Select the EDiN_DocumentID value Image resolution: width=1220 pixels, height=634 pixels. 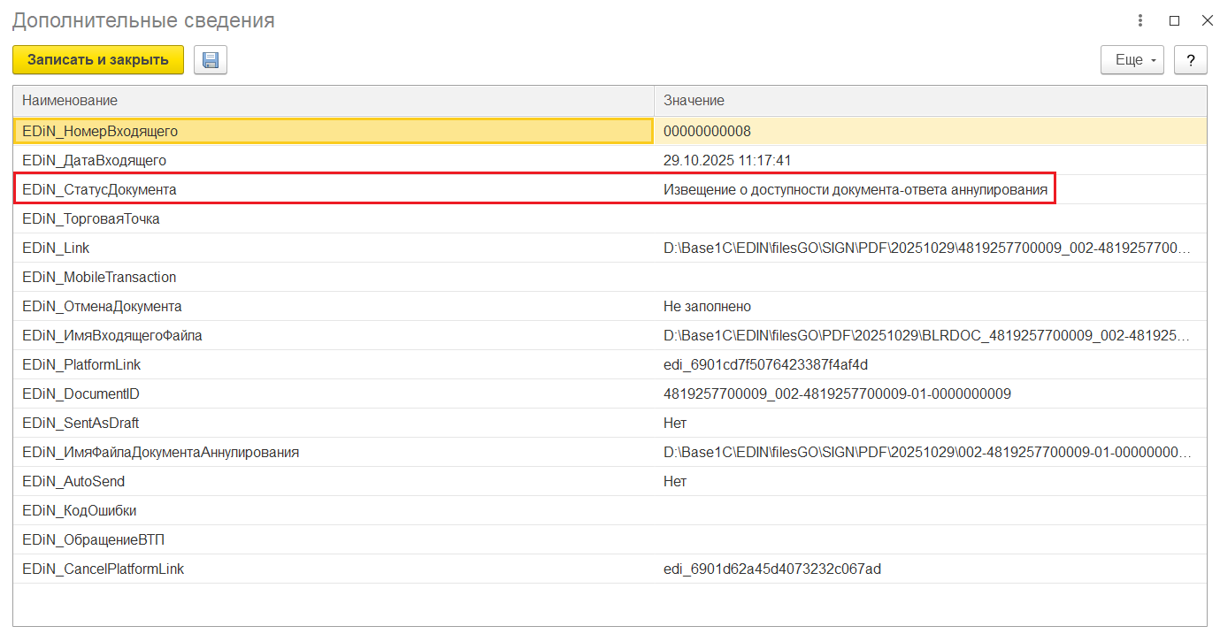[836, 394]
